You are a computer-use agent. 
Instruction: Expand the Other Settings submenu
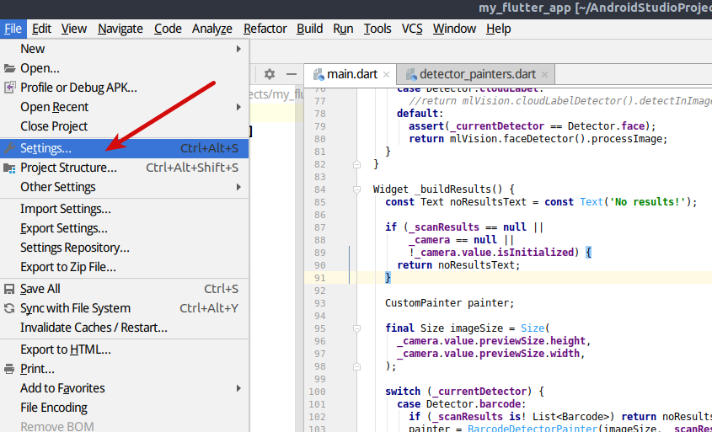125,188
